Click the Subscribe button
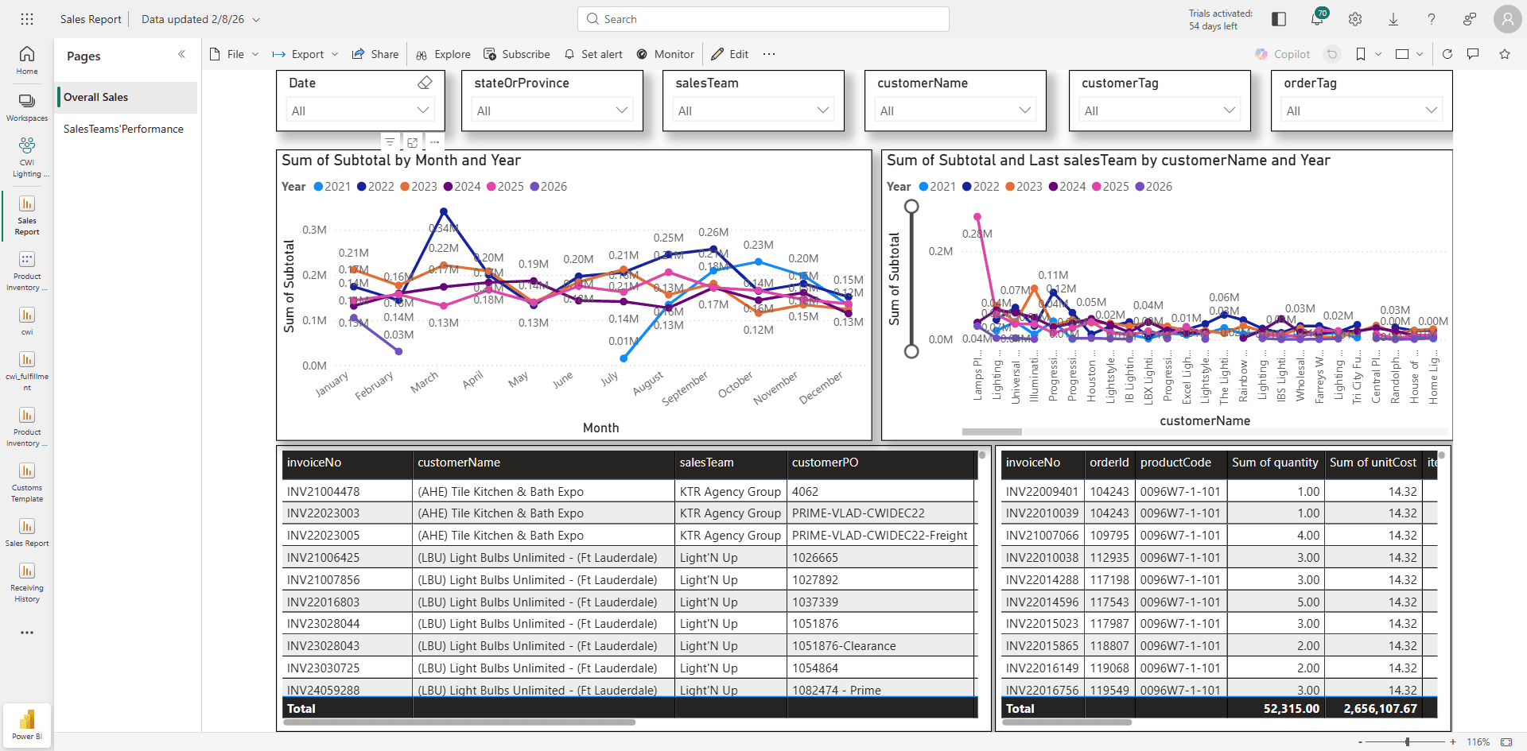The height and width of the screenshot is (751, 1527). click(517, 54)
